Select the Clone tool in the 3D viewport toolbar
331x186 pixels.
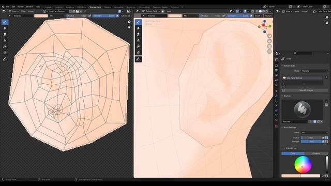tap(138, 40)
